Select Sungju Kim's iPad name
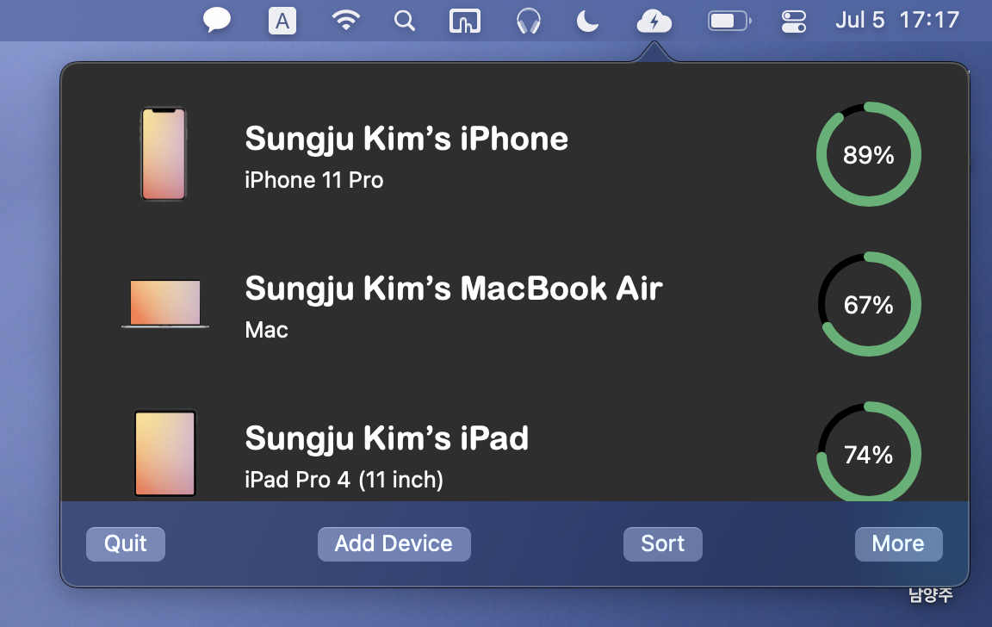This screenshot has height=627, width=992. click(387, 438)
